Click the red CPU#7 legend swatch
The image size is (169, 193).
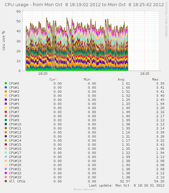click(x=6, y=112)
